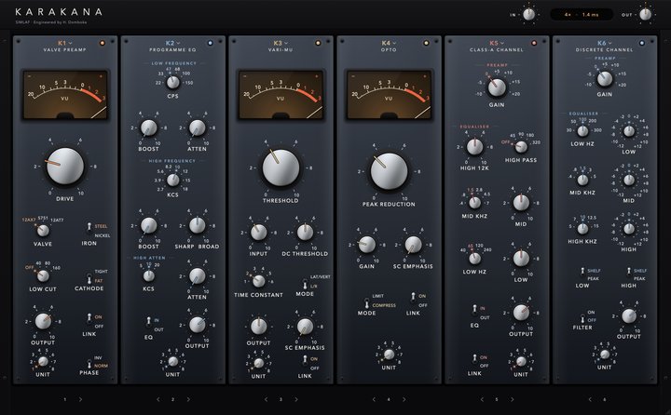Click the K4 SC Emphasis knob

point(413,245)
